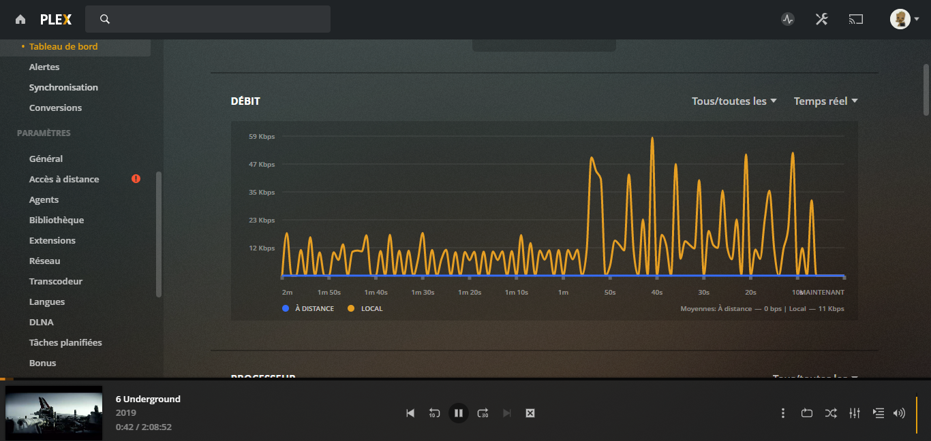Go to Plex home icon

[x=20, y=19]
